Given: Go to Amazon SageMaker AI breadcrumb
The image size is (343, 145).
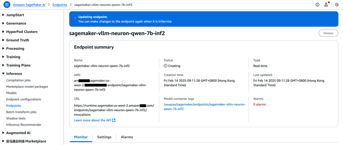Looking at the screenshot, I should pos(29,5).
